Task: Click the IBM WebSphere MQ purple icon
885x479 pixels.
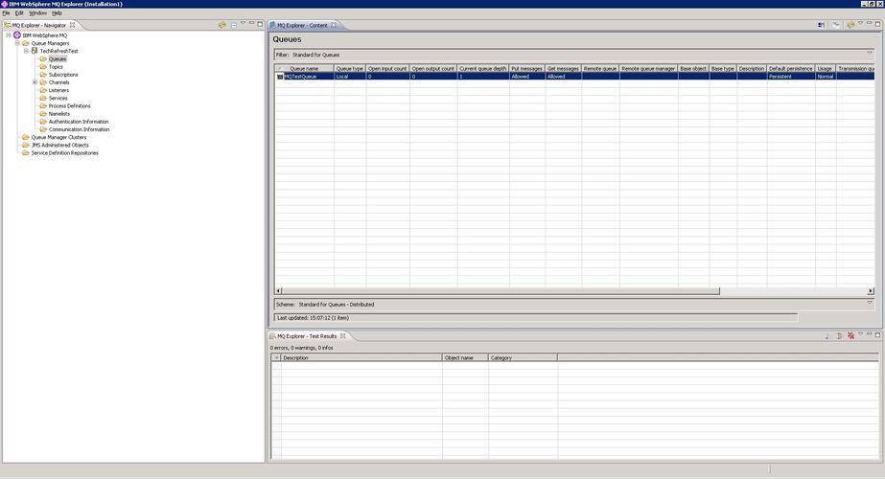Action: pyautogui.click(x=17, y=35)
